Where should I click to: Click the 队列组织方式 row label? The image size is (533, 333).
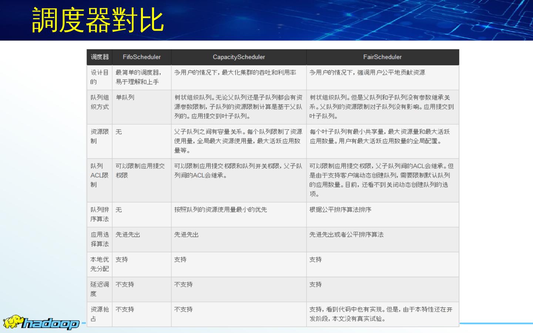coord(100,102)
